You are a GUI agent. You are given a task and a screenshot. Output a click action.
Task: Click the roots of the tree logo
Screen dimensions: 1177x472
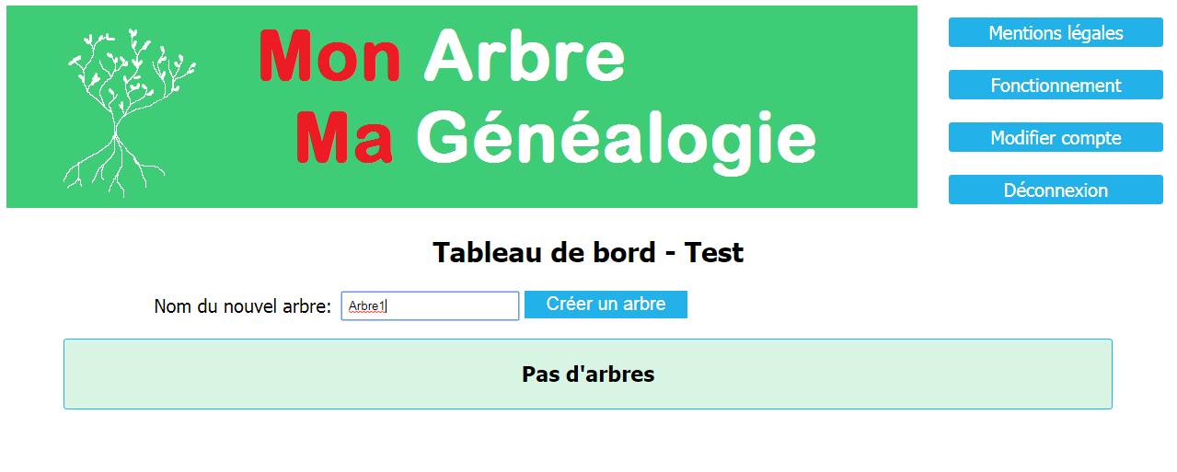point(115,167)
